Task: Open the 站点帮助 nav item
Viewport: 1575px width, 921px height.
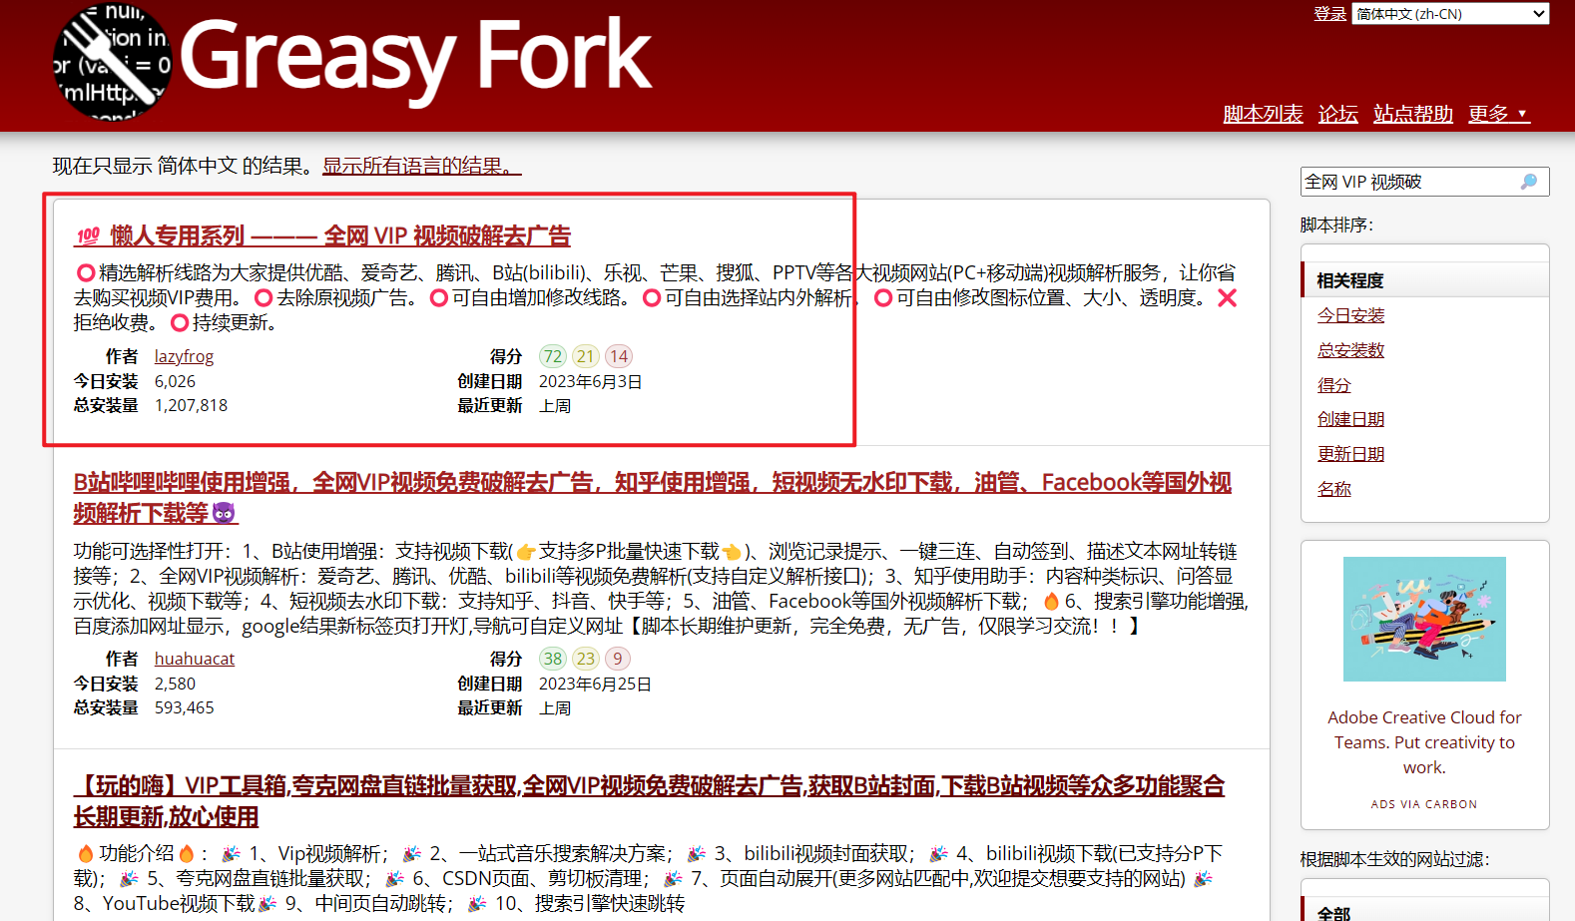Action: pos(1412,114)
